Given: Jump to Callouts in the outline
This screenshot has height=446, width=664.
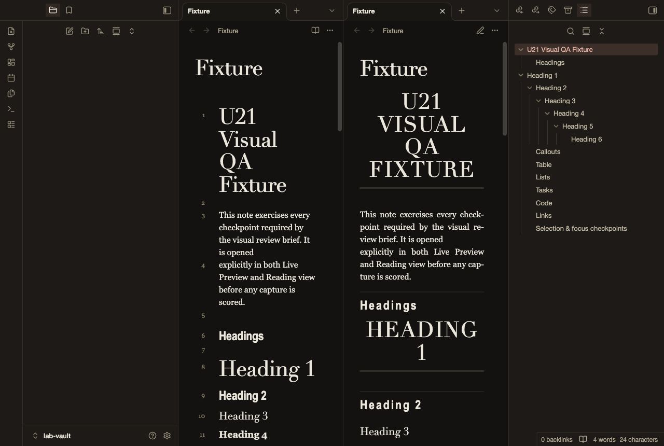Looking at the screenshot, I should [x=548, y=152].
